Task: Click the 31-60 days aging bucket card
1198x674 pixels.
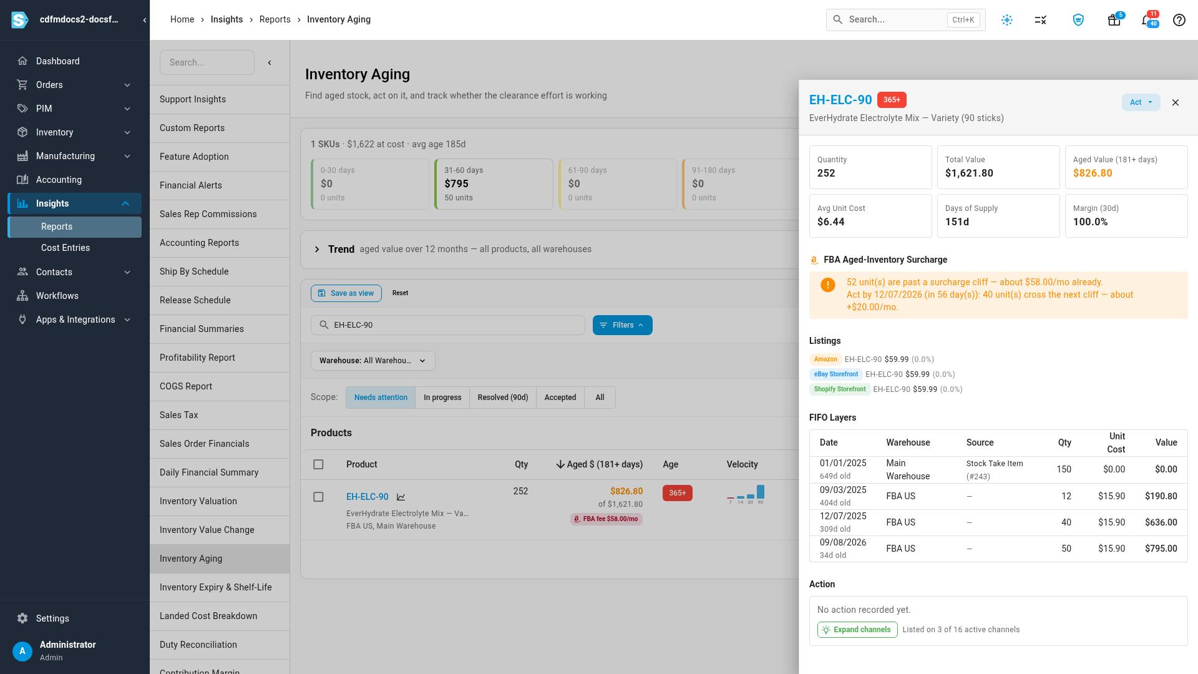Action: (x=494, y=184)
